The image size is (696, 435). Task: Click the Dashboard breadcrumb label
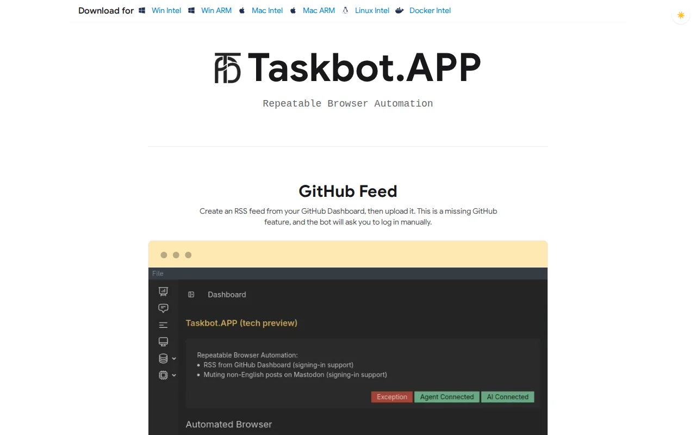(227, 294)
